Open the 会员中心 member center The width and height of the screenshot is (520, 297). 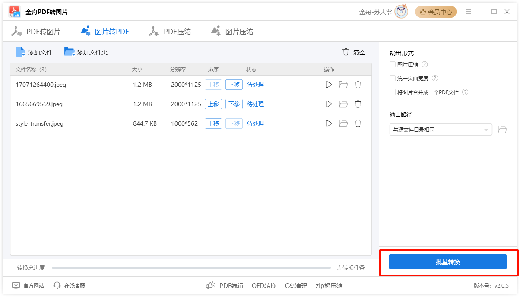click(436, 12)
